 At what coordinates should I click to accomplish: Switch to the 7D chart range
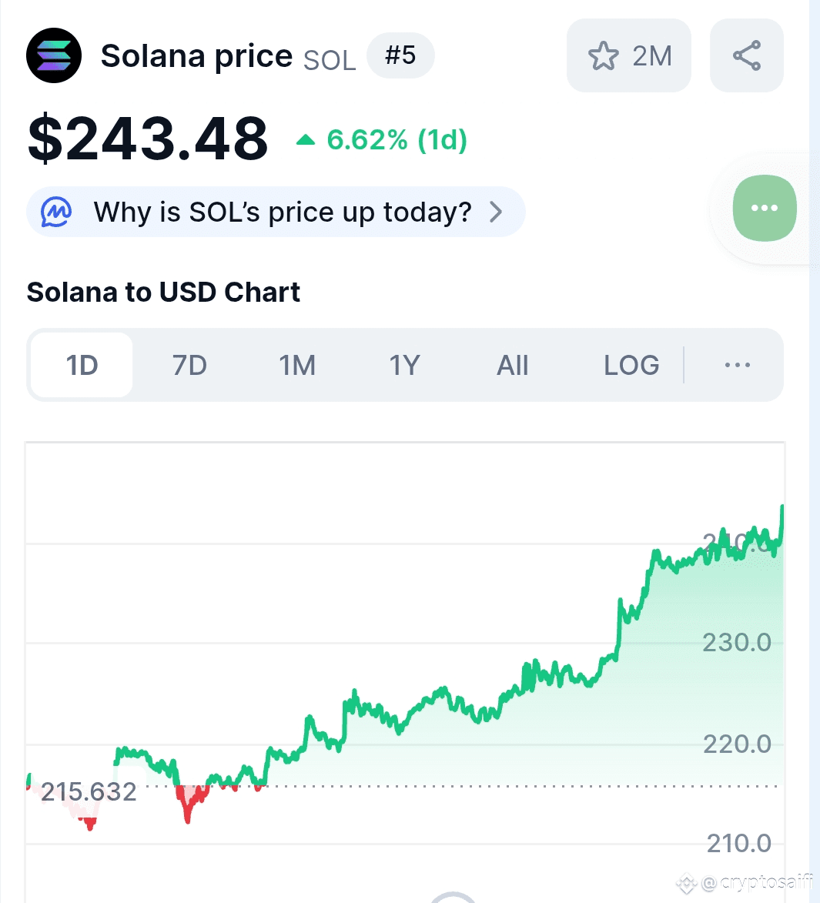(189, 365)
